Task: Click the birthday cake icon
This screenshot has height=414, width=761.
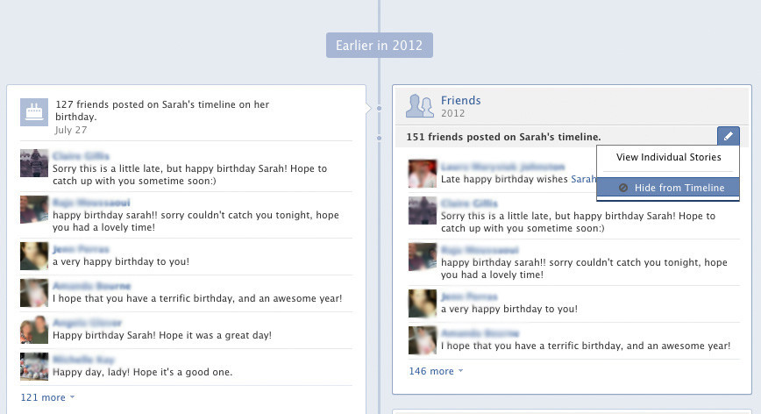Action: pos(34,112)
